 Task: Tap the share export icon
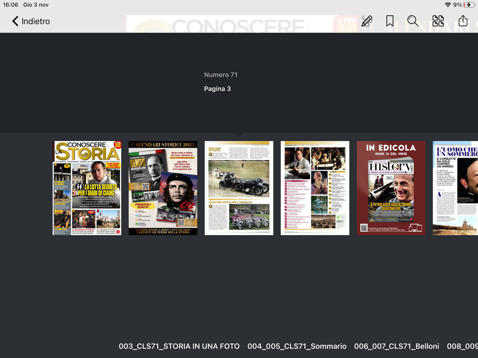[x=463, y=21]
